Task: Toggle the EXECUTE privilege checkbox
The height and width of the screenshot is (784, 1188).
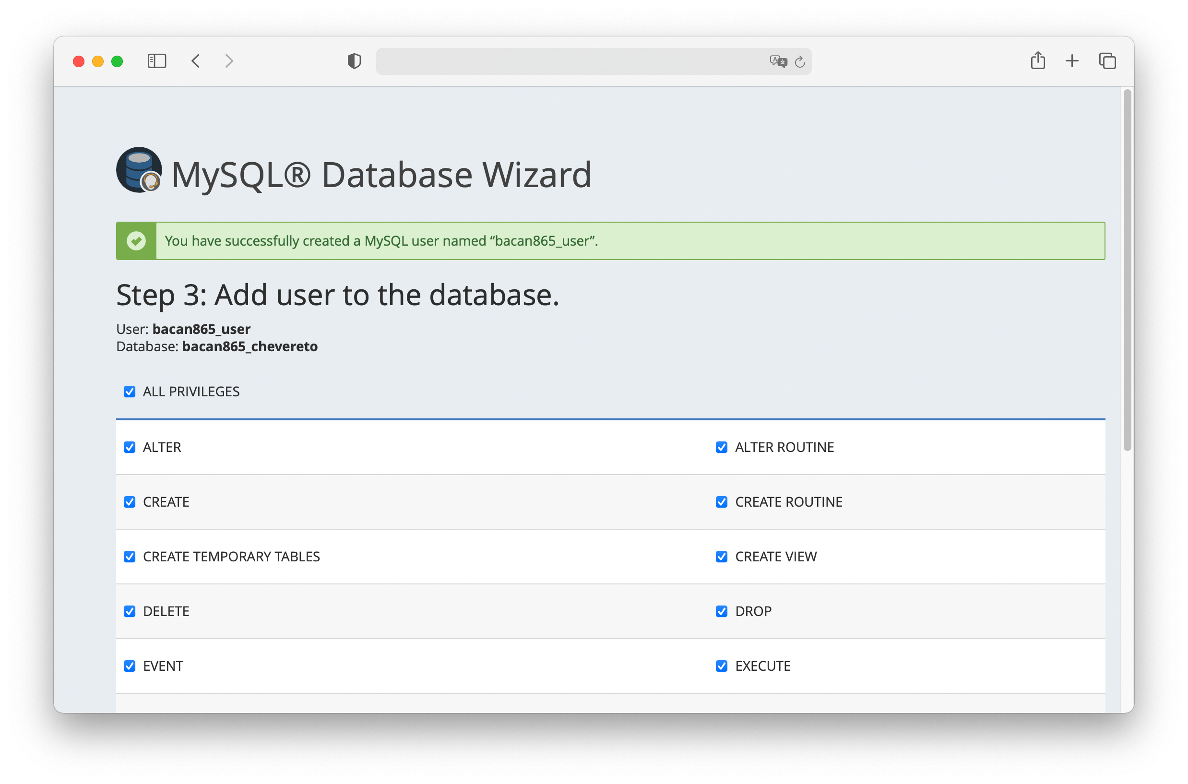Action: (722, 666)
